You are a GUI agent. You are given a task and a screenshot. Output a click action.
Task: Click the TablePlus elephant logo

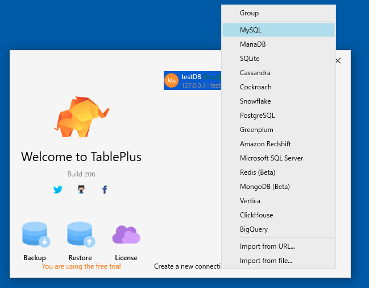(x=82, y=117)
